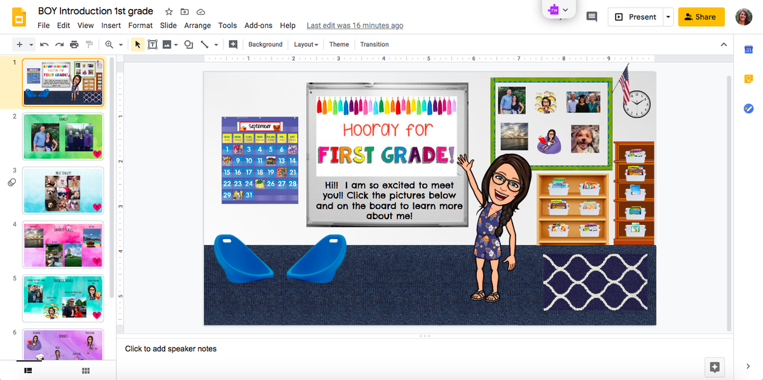Screen dimensions: 763x380
Task: Click the Google Slides home logo
Action: 18,17
